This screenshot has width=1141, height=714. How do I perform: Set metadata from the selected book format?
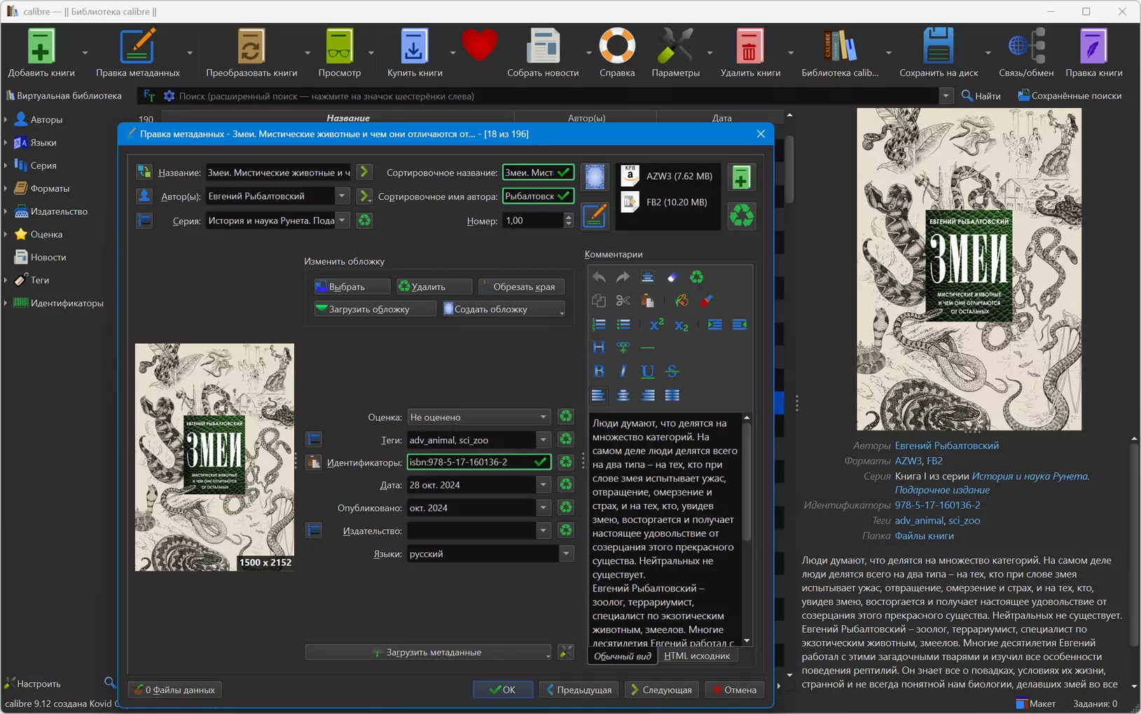tap(595, 216)
